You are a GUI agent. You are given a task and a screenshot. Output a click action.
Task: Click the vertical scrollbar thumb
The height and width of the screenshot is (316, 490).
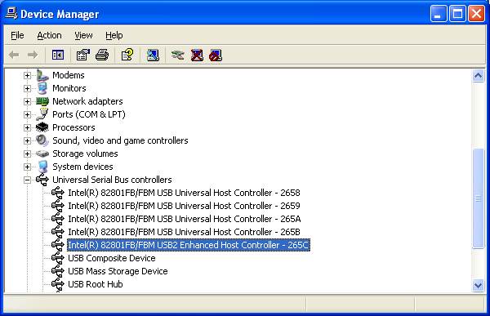[x=478, y=198]
